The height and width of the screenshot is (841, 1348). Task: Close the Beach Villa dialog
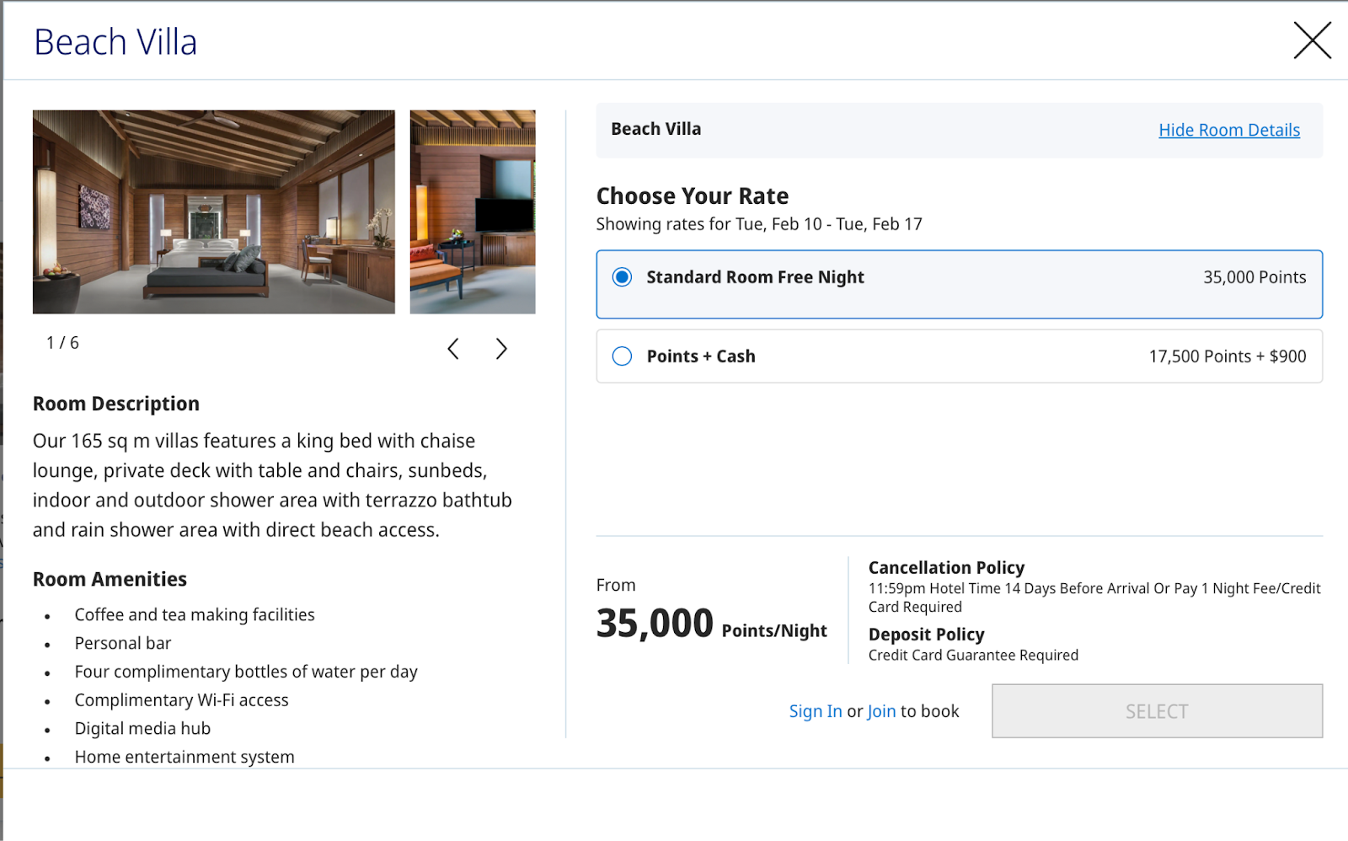[1312, 40]
